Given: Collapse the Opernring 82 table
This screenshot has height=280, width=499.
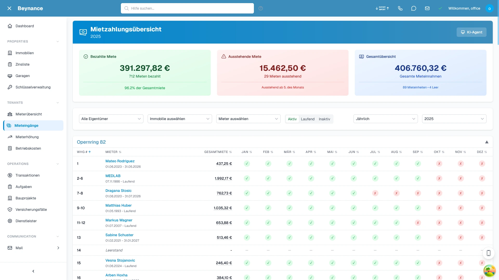Looking at the screenshot, I should pos(487,142).
